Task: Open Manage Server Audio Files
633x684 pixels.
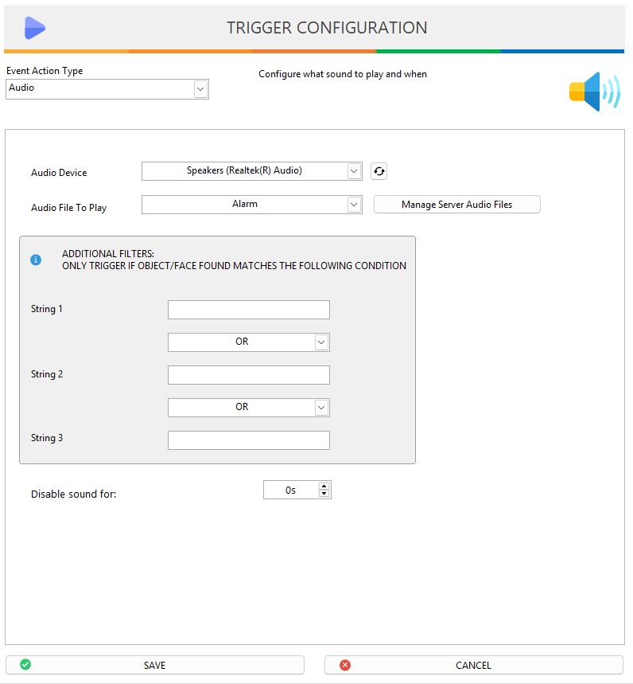Action: coord(456,205)
